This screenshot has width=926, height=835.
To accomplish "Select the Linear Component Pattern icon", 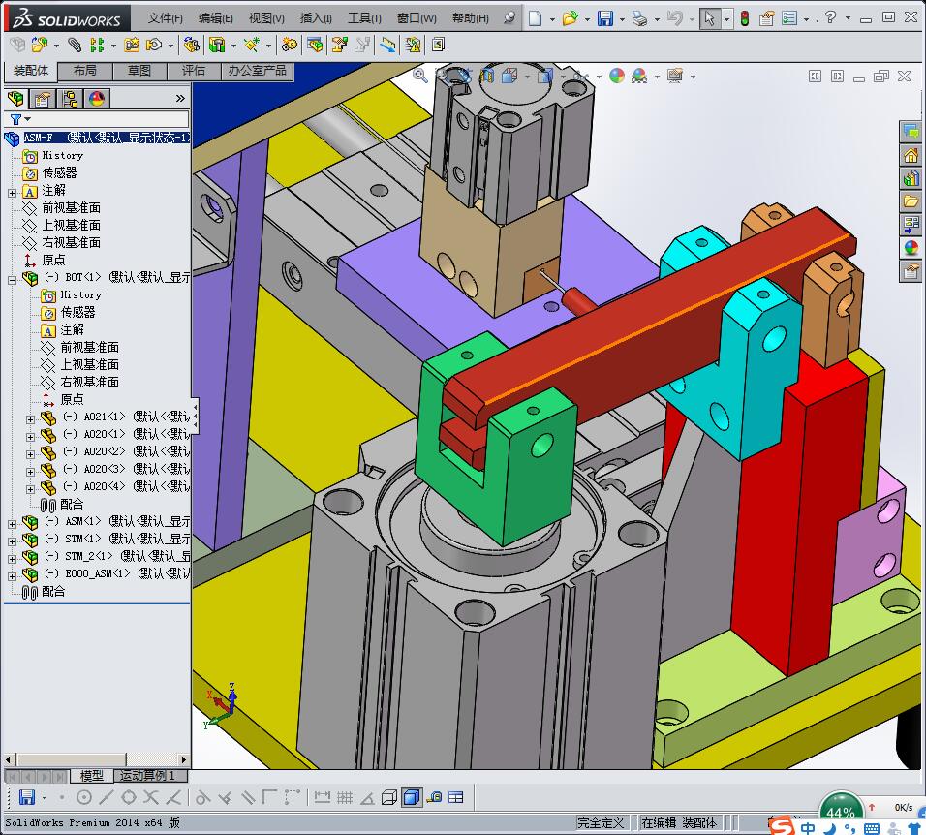I will [x=97, y=45].
